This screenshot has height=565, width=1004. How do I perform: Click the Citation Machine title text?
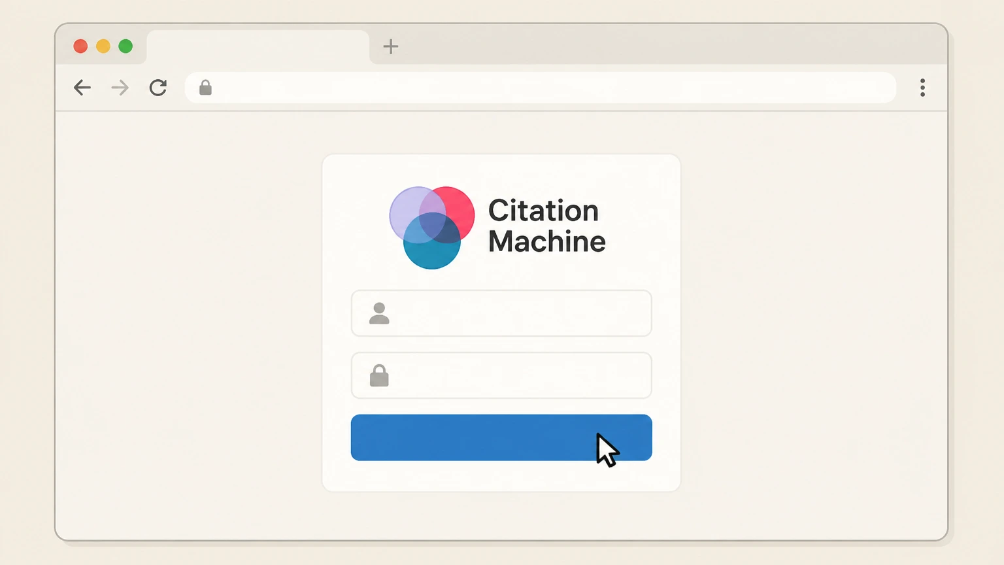(x=547, y=226)
